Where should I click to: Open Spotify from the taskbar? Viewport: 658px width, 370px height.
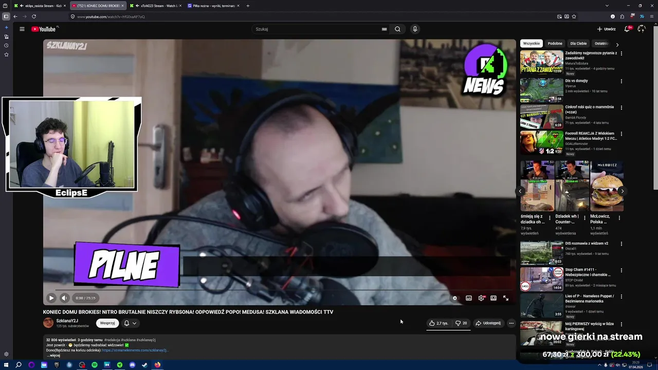95,365
